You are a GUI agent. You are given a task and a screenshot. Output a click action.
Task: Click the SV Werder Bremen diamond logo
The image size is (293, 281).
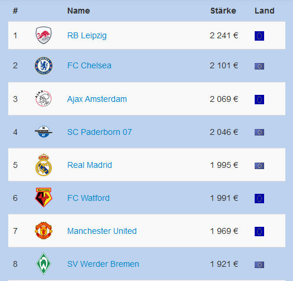44,263
